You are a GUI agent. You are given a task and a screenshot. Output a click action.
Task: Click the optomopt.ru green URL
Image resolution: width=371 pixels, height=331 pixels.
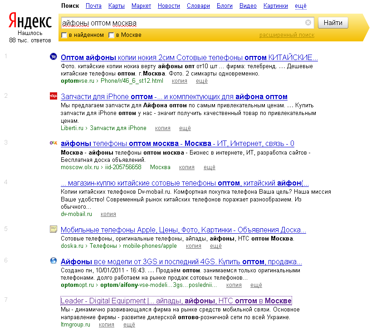pyautogui.click(x=77, y=285)
